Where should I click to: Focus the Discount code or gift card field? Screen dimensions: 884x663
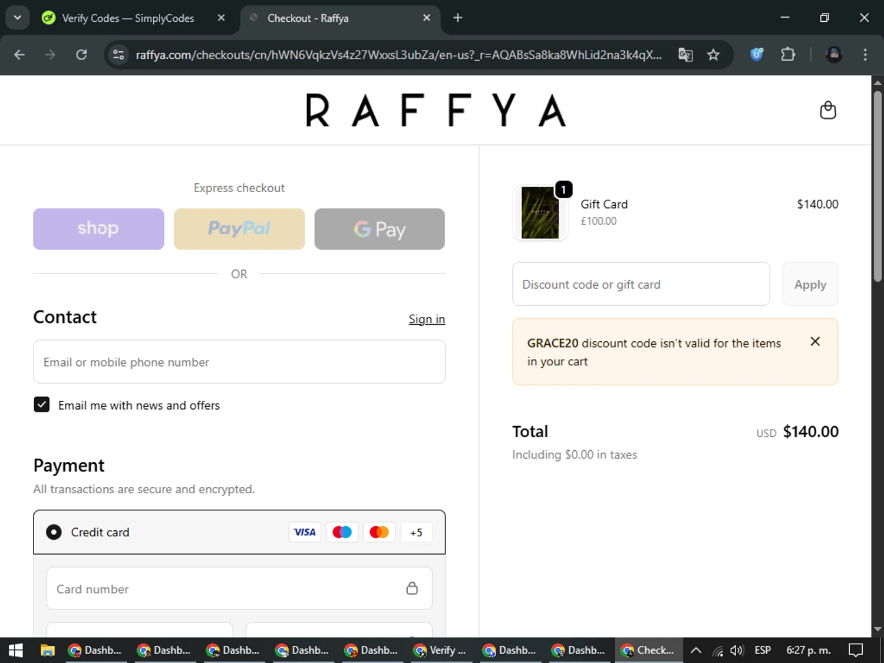[x=641, y=284]
